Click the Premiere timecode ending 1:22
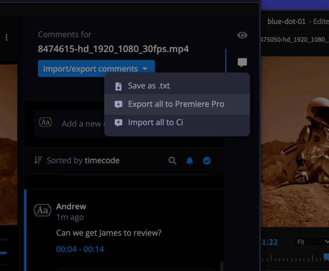Screen dimensions: 329x271 (x=270, y=242)
